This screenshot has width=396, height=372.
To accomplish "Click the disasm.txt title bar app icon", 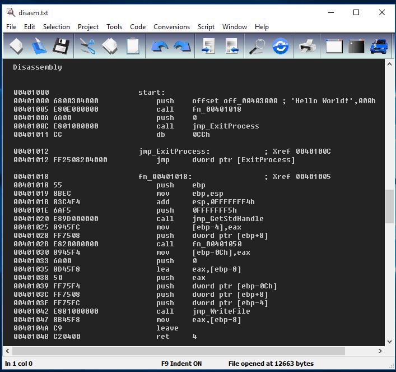I will 11,12.
